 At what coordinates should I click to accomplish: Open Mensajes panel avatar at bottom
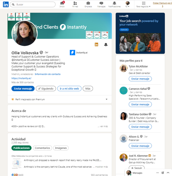point(129,173)
